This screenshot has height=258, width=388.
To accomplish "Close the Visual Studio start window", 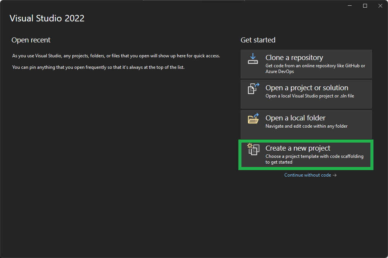I will pos(380,5).
